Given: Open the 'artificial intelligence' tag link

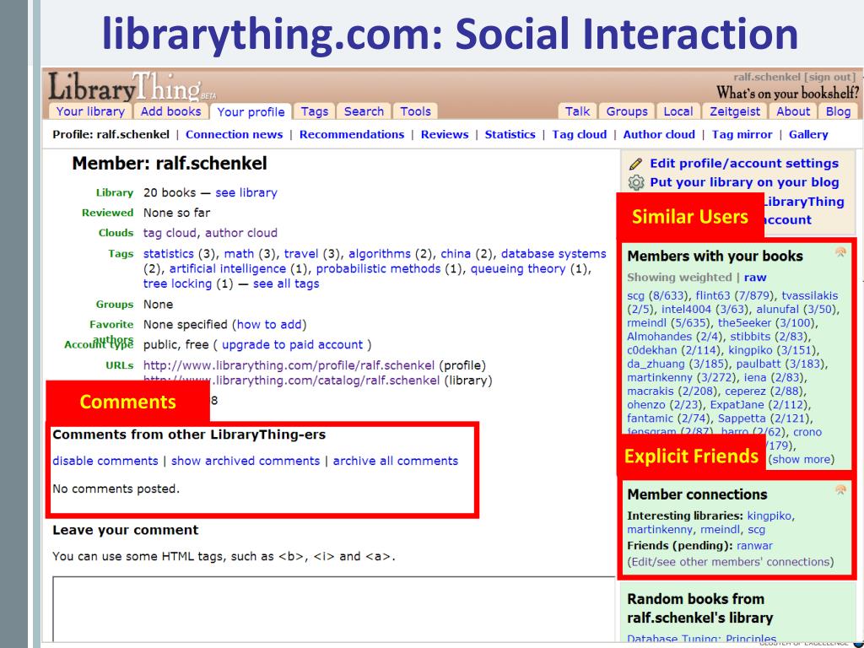Looking at the screenshot, I should 228,269.
